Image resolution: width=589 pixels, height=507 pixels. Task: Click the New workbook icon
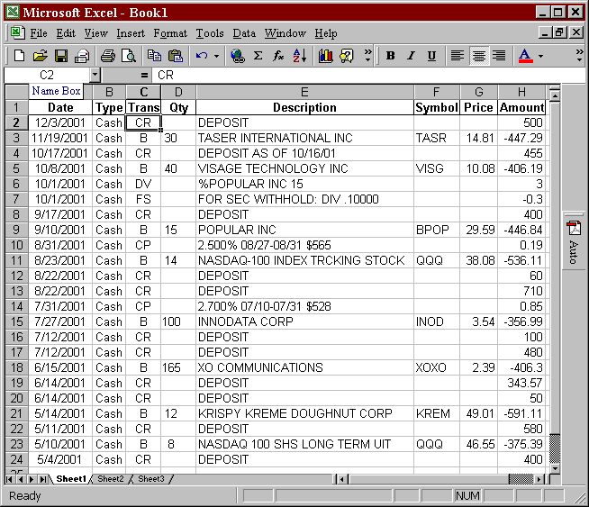pyautogui.click(x=19, y=56)
